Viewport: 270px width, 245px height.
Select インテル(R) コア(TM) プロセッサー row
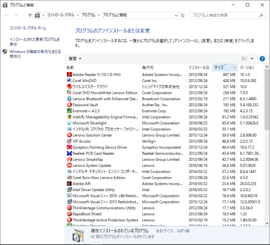[x=164, y=129]
